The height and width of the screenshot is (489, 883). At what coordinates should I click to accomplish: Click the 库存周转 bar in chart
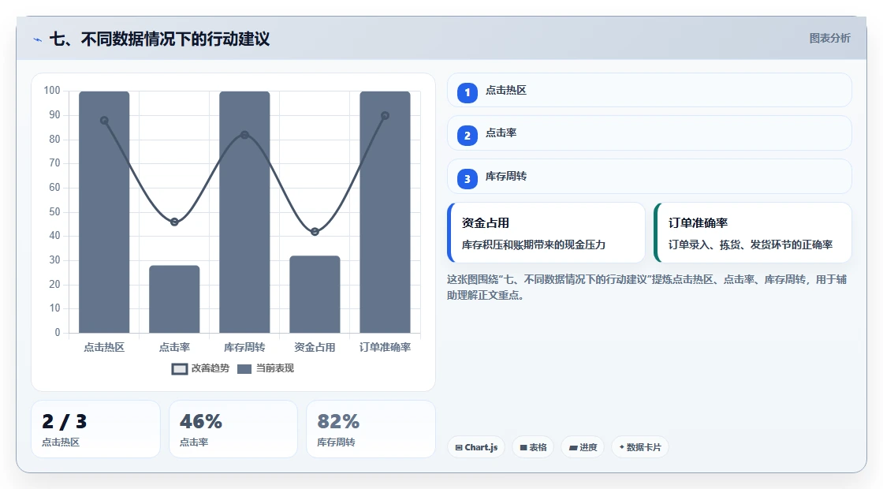(x=244, y=212)
